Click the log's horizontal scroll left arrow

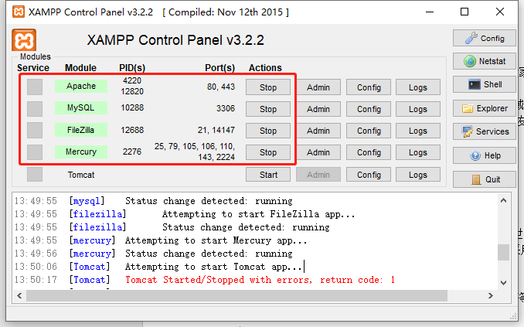point(19,295)
